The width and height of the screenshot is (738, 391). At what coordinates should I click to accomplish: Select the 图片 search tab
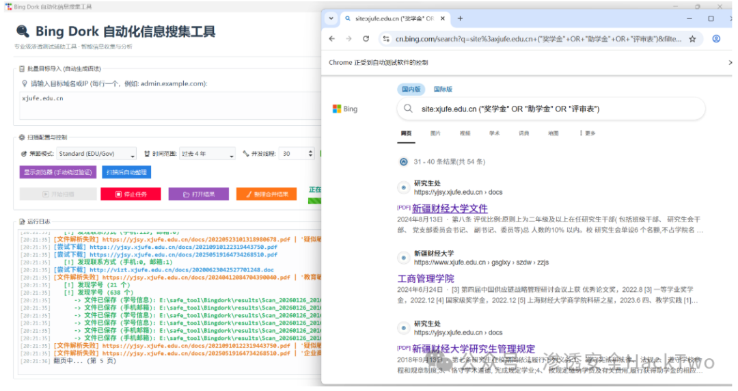pos(435,133)
